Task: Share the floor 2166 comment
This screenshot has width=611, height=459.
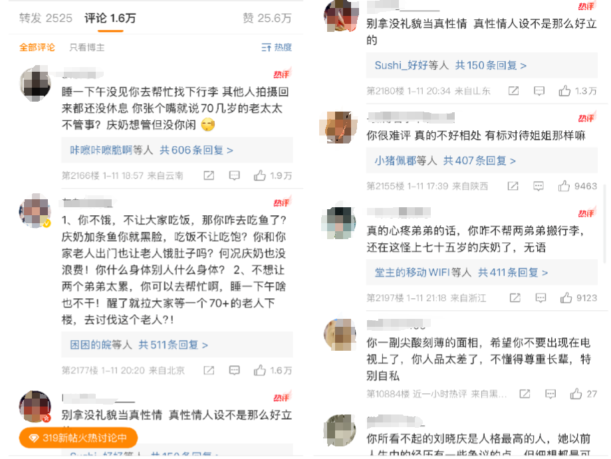Action: [x=209, y=175]
